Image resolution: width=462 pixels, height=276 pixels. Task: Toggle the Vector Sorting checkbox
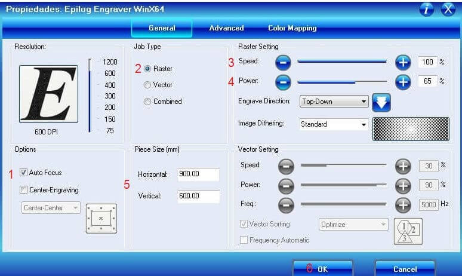click(x=244, y=224)
